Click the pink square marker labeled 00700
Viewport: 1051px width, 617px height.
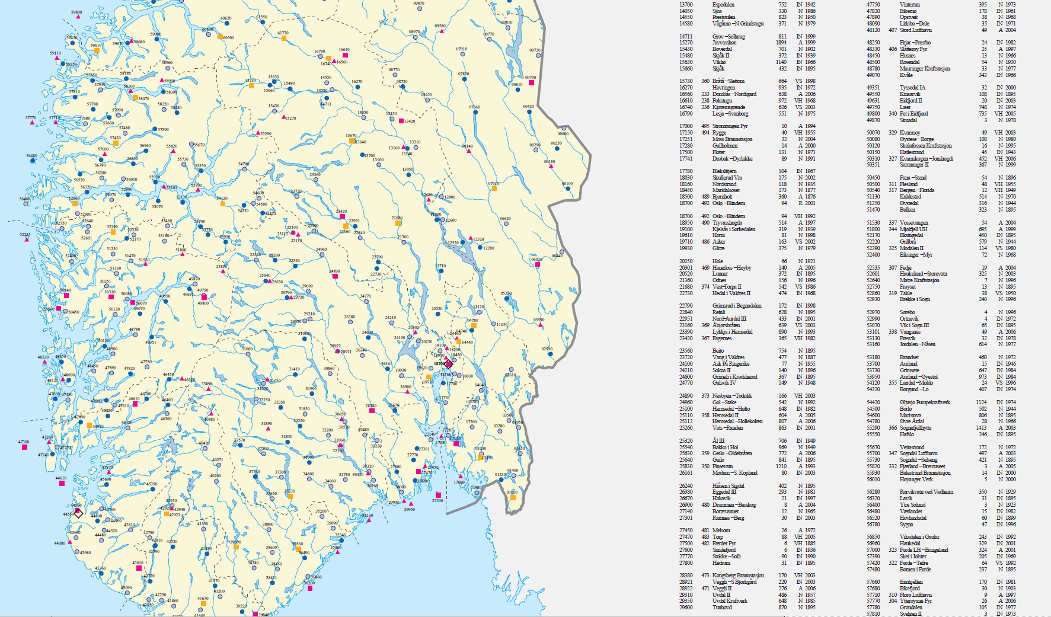(x=531, y=83)
